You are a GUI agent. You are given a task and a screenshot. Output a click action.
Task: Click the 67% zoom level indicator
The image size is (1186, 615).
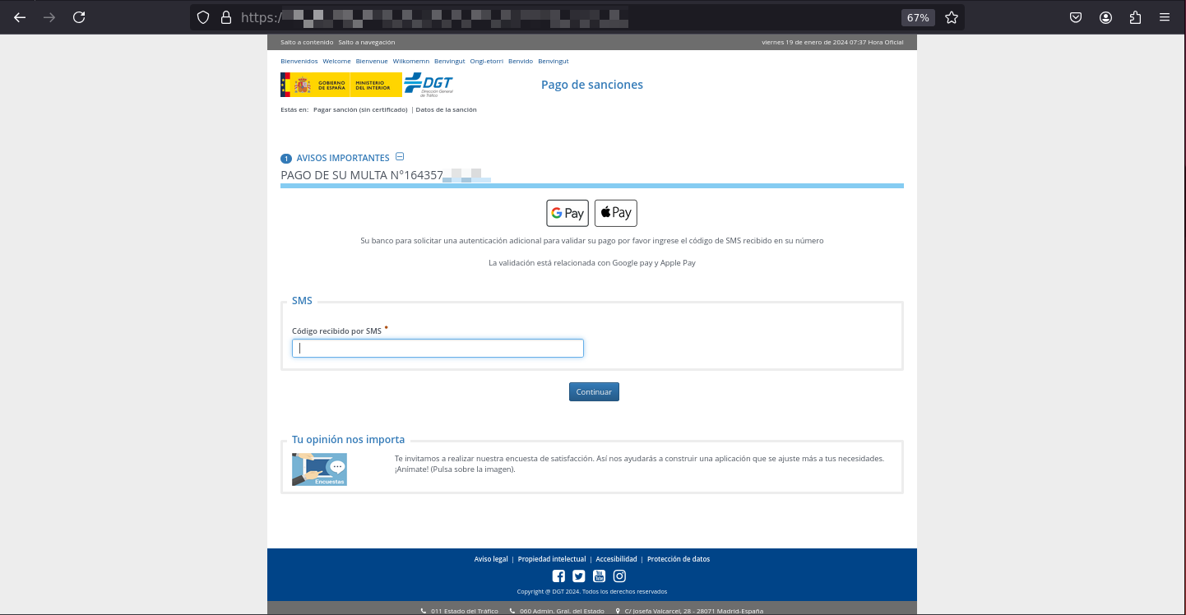(917, 17)
